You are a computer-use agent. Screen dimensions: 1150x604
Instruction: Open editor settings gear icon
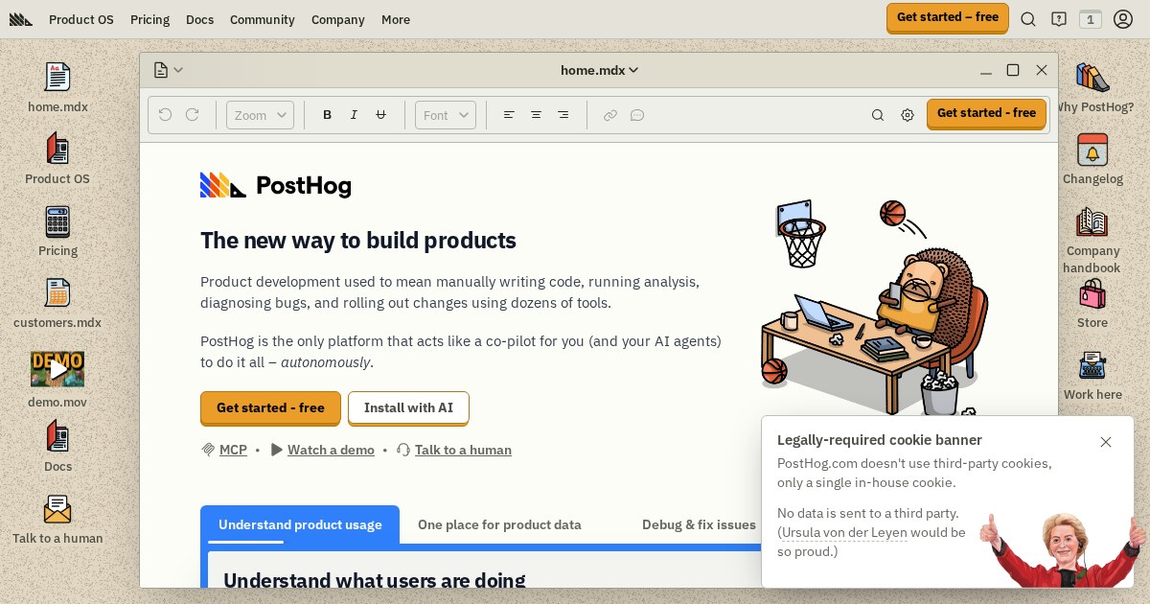(x=908, y=115)
